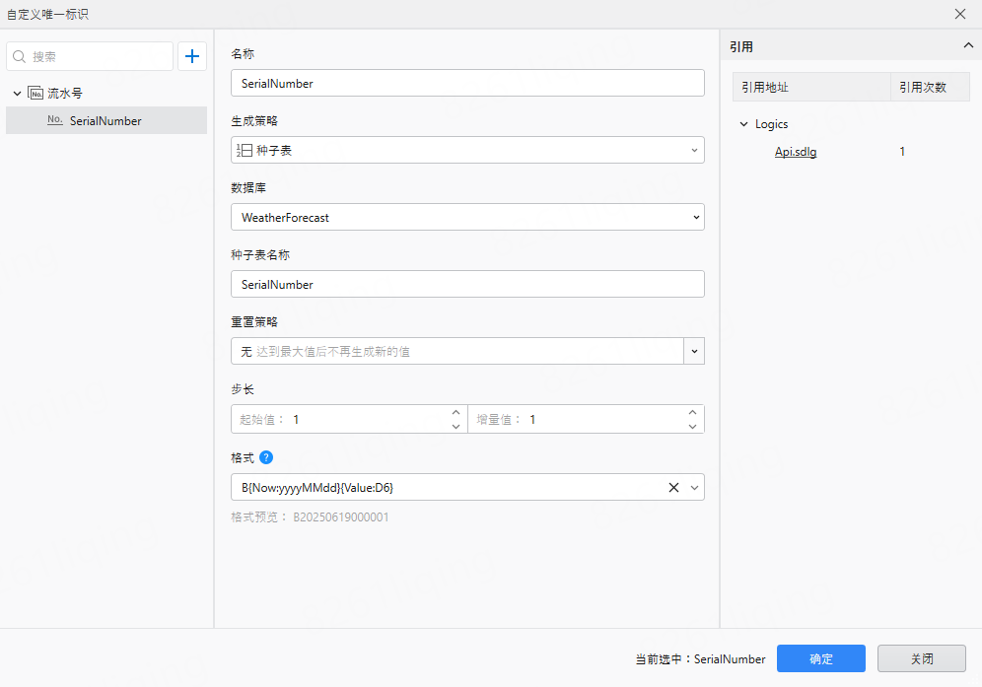Collapse the 引用 panel chevron

(968, 45)
